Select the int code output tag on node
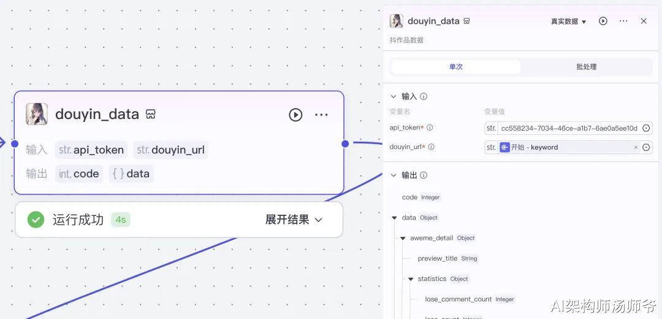Screen dimensions: 662x319 (79, 174)
